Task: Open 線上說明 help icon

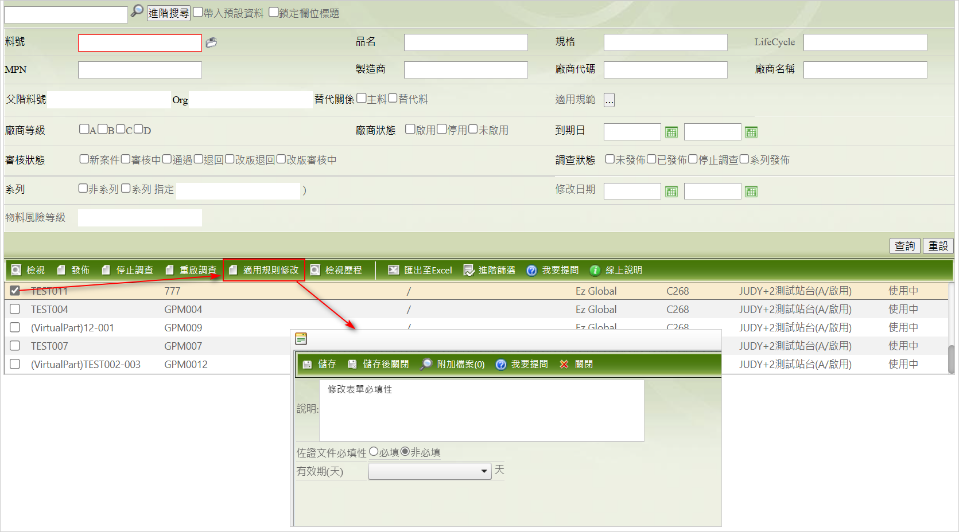Action: tap(595, 270)
